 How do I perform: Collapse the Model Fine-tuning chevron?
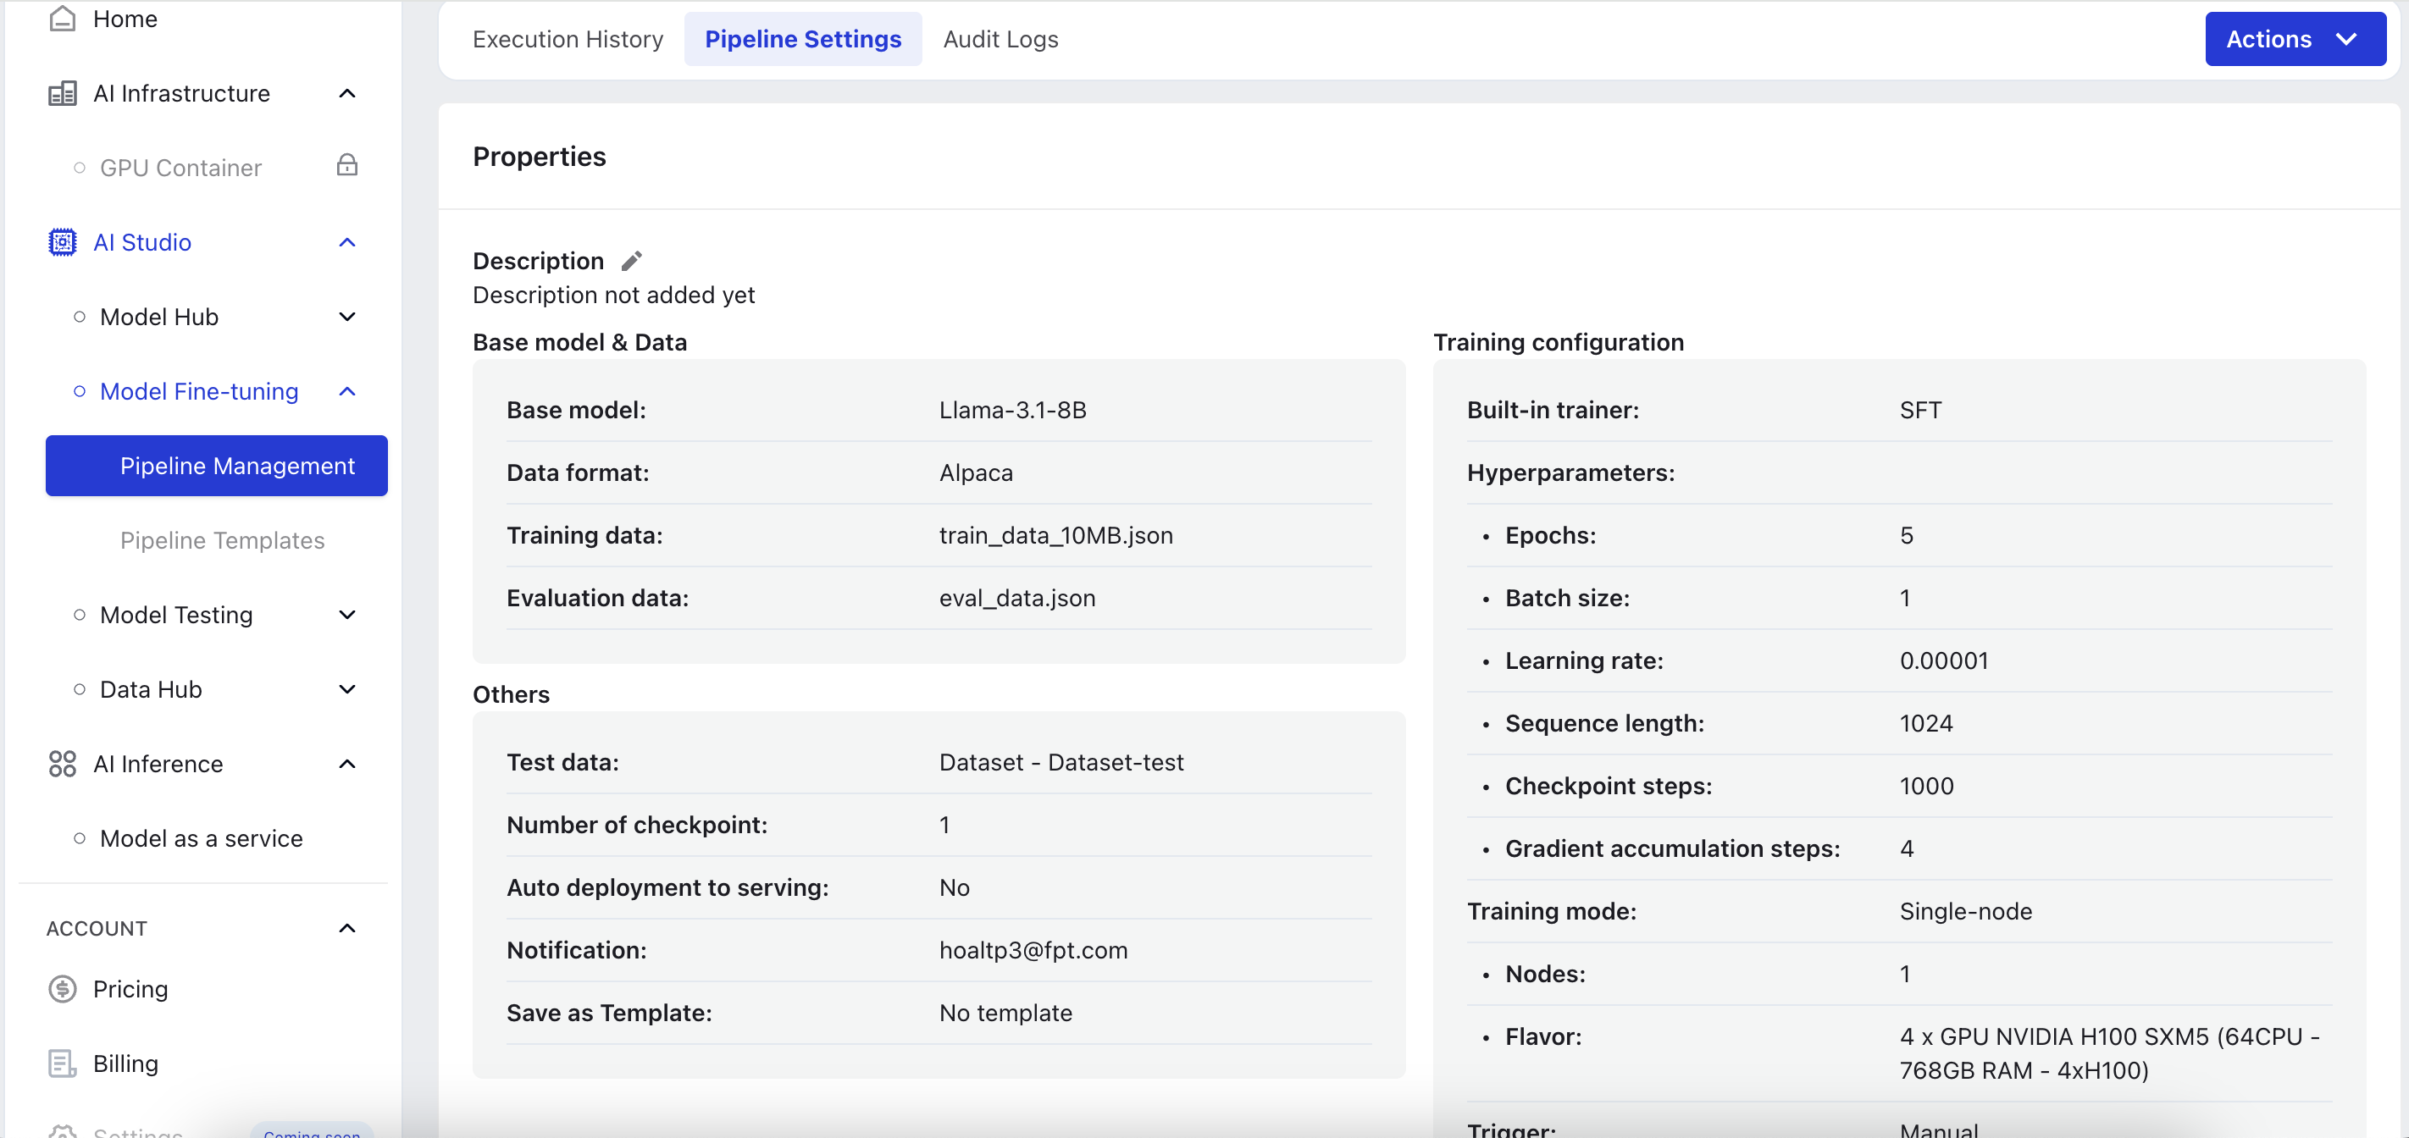coord(347,392)
